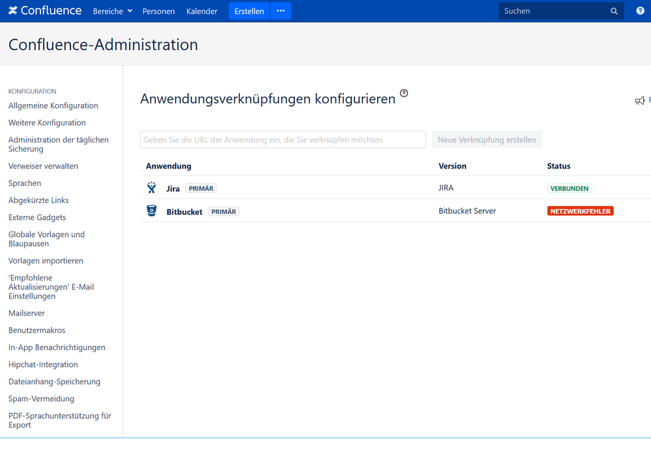
Task: Open Abgekürzte Links sidebar entry
Action: coord(38,200)
